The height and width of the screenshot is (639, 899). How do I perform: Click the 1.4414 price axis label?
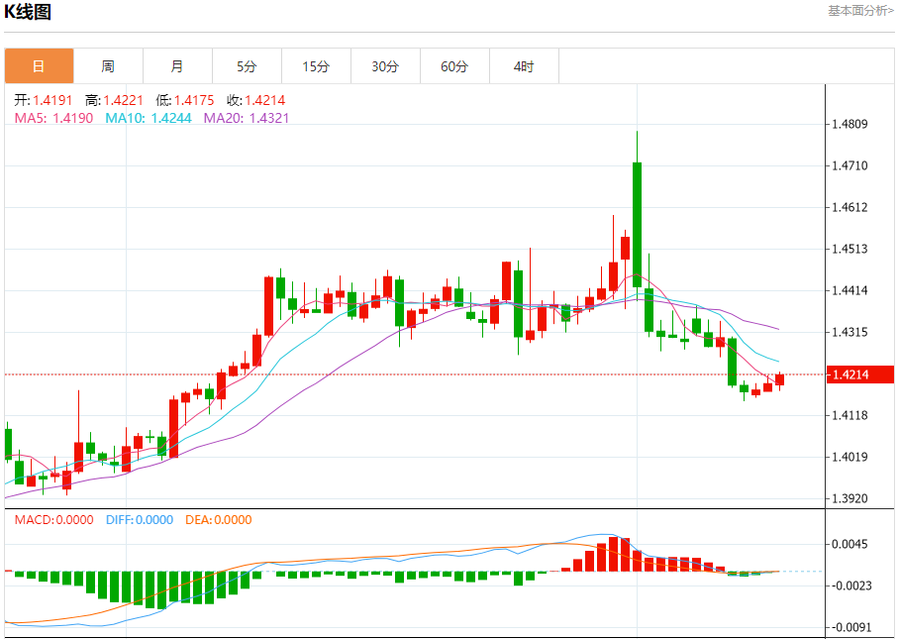click(850, 291)
